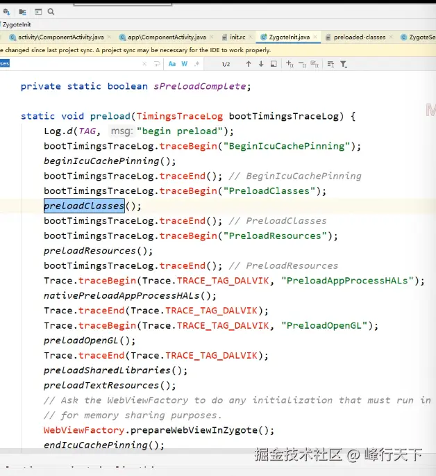Unselect occurrence icon in find bar
Image resolution: width=436 pixels, height=476 pixels.
pyautogui.click(x=302, y=64)
